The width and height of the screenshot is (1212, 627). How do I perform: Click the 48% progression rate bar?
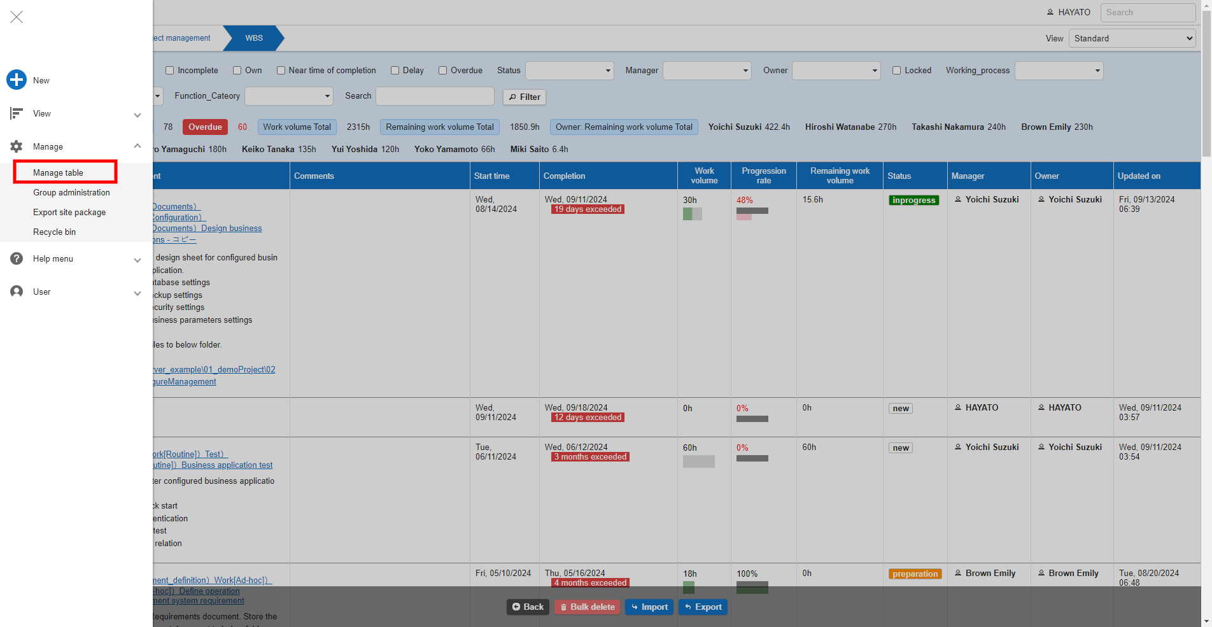point(752,213)
